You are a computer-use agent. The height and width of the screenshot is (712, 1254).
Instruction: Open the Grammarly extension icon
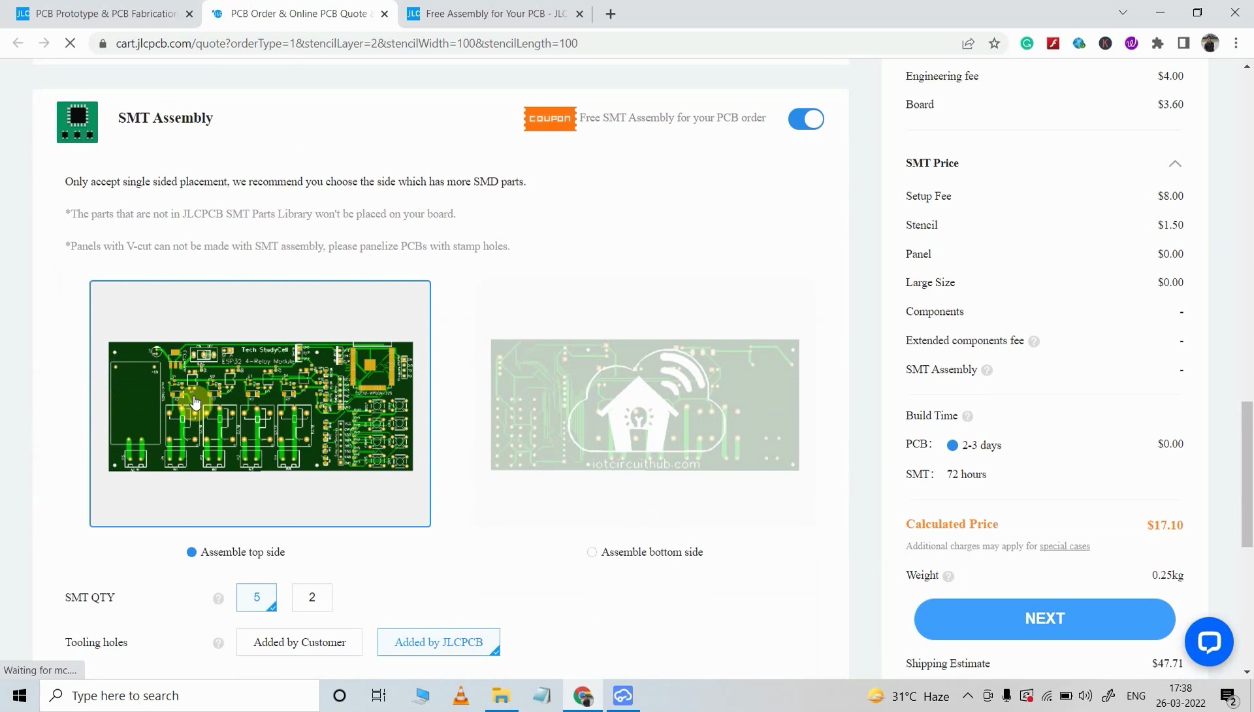point(1027,43)
